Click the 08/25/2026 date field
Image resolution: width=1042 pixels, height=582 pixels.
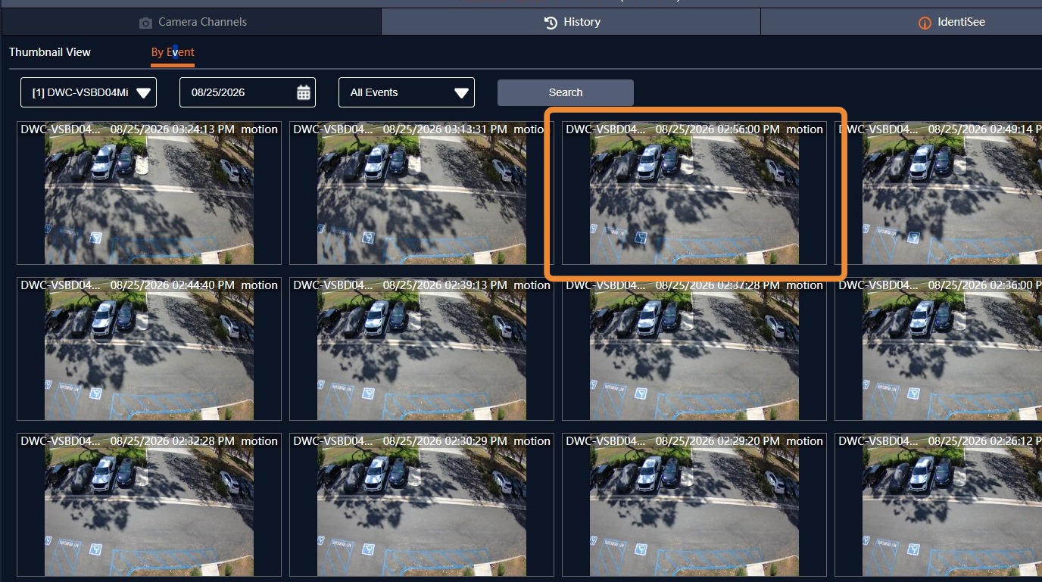(x=248, y=92)
